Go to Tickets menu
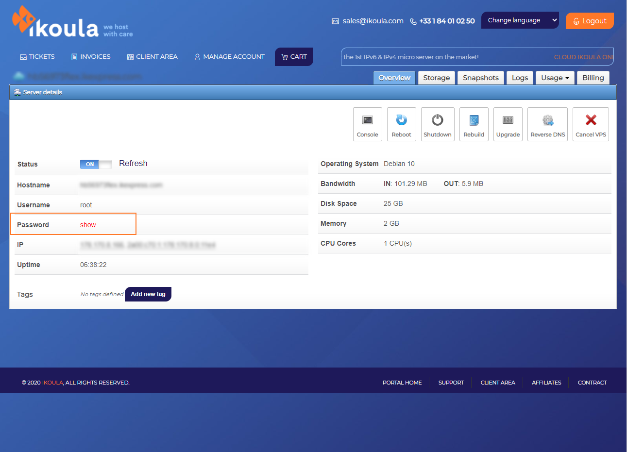 point(37,57)
